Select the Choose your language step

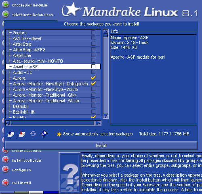click(29, 5)
